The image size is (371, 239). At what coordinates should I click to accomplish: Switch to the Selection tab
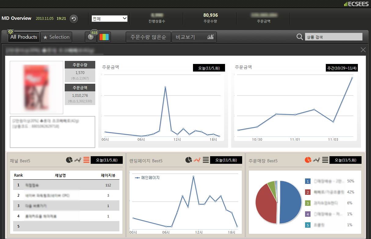click(x=56, y=37)
